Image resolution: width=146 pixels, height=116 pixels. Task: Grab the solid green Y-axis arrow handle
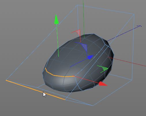(57, 19)
